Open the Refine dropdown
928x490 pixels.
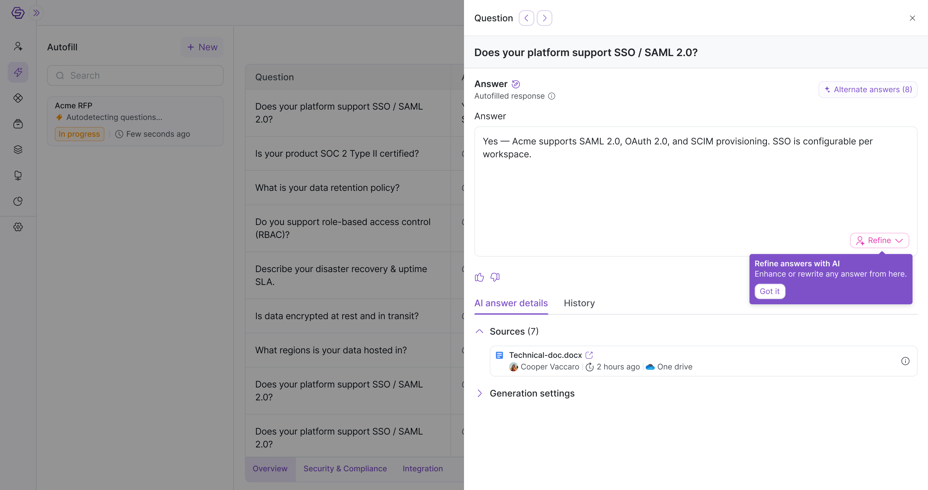click(879, 240)
